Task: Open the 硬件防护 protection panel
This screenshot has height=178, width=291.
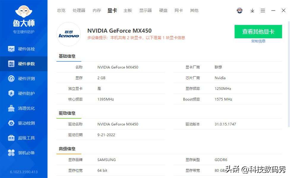Action: pyautogui.click(x=24, y=93)
